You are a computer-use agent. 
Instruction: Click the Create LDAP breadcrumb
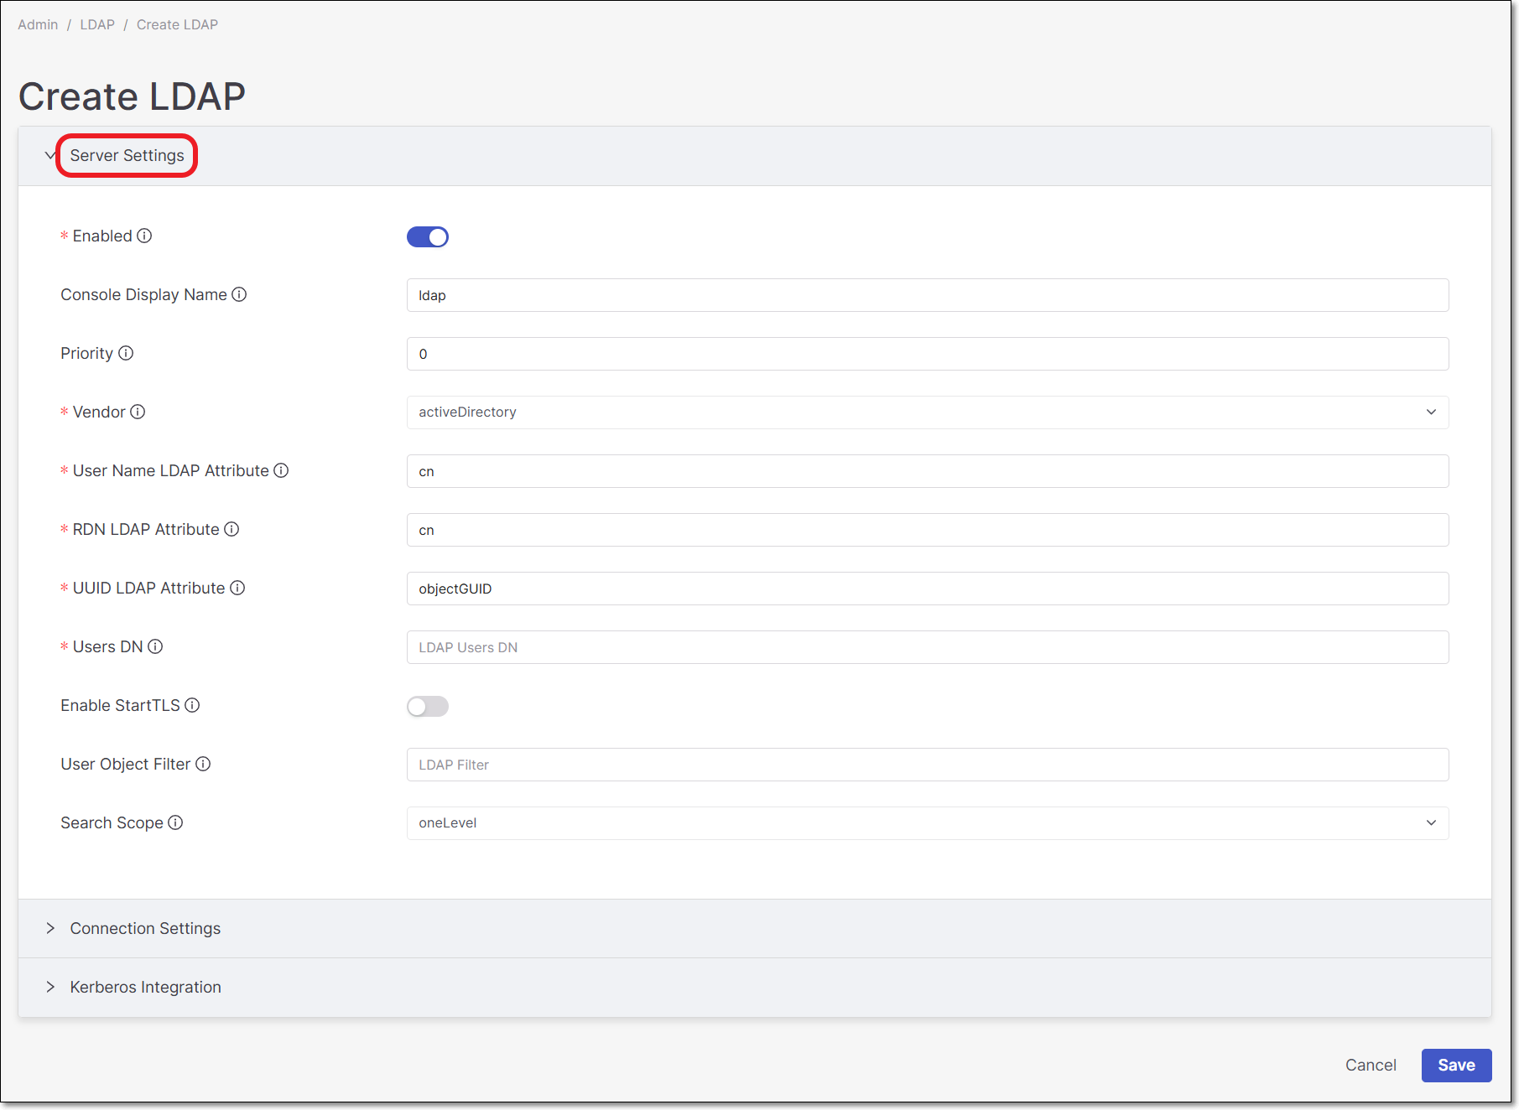(x=177, y=24)
